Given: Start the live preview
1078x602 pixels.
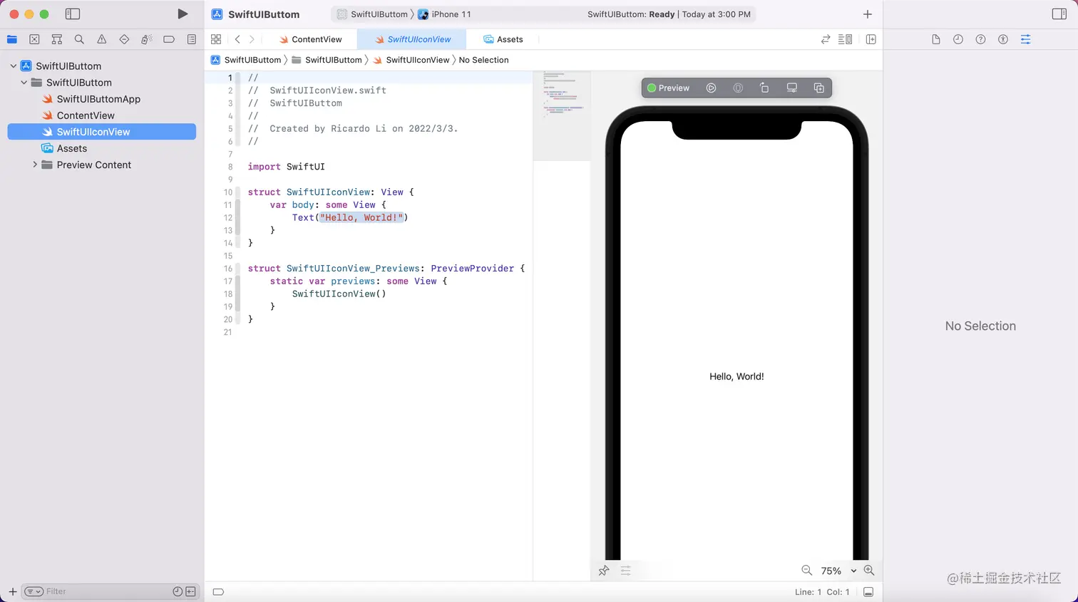Looking at the screenshot, I should [711, 87].
